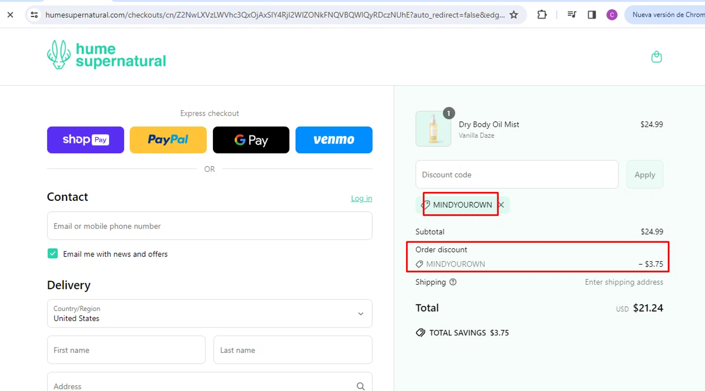The height and width of the screenshot is (391, 705).
Task: Focus the Discount code field
Action: [517, 175]
